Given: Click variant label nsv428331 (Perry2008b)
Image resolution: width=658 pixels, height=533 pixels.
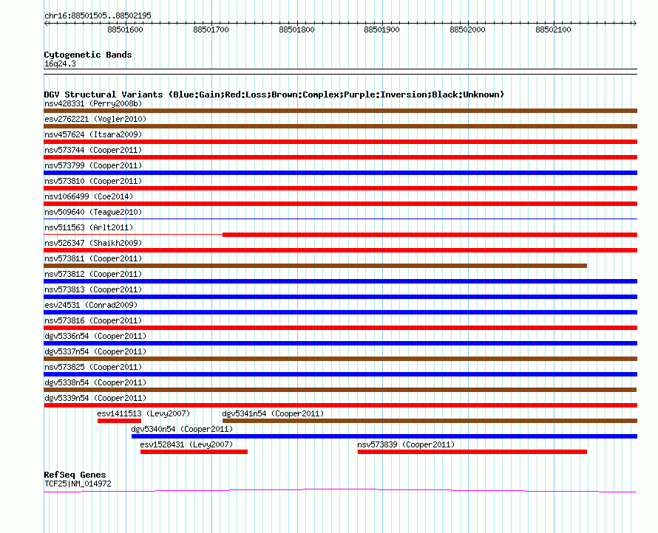Looking at the screenshot, I should tap(93, 103).
